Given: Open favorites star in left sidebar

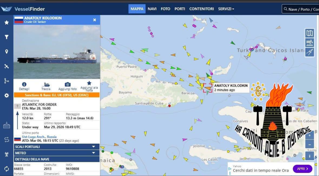Looking at the screenshot, I should 6,22.
